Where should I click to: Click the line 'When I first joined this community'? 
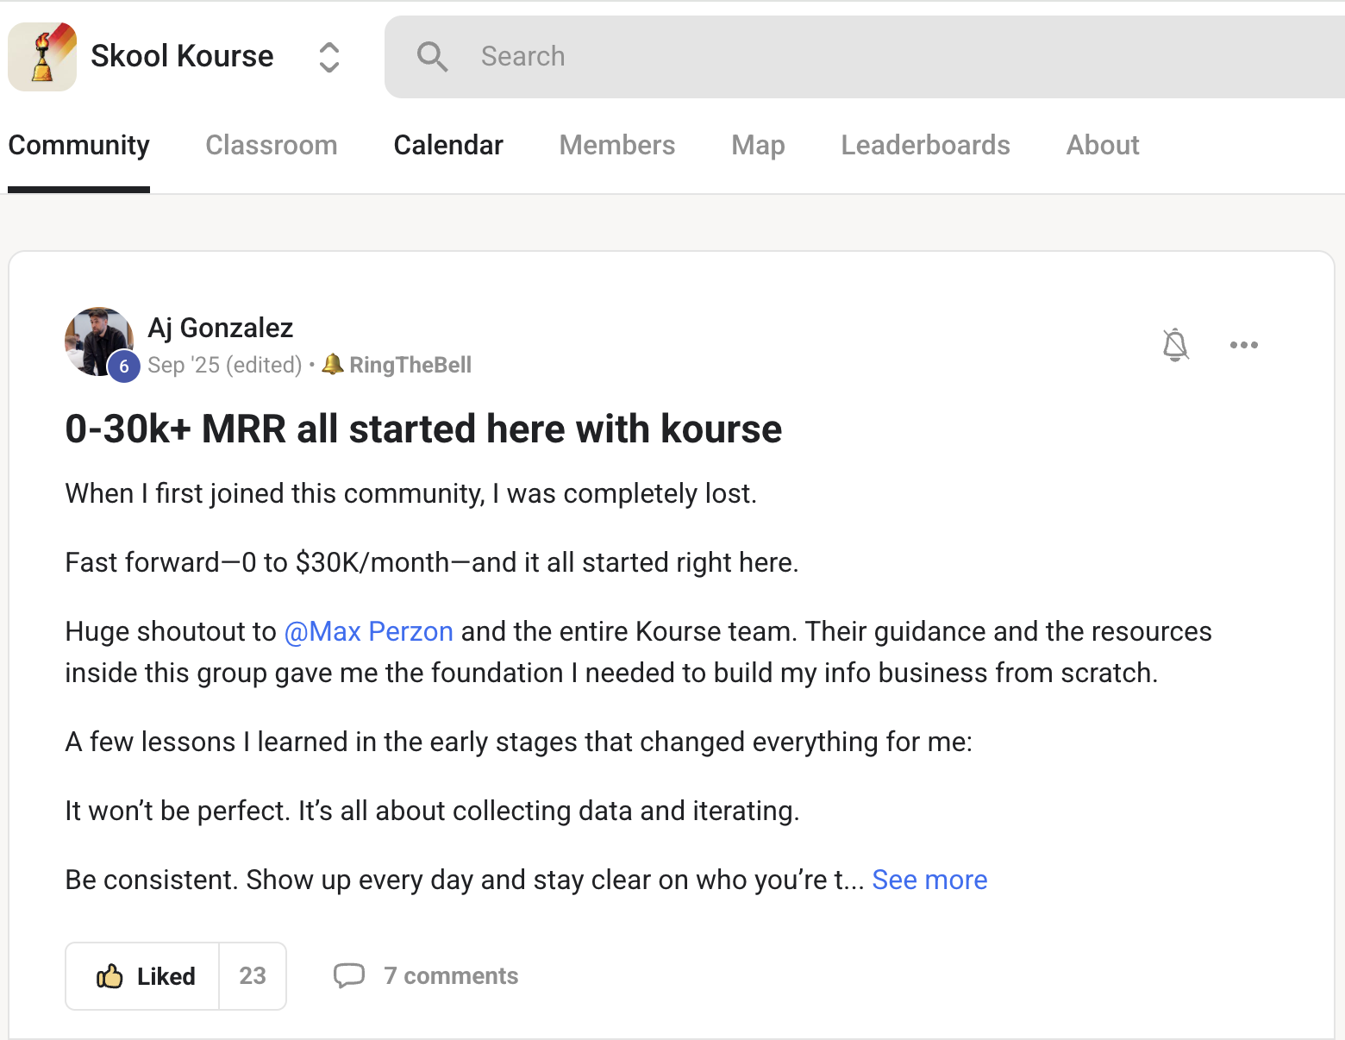[x=411, y=493]
